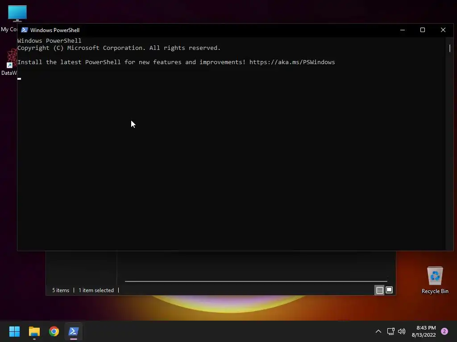Open the Recycle Bin desktop icon

[x=435, y=280]
